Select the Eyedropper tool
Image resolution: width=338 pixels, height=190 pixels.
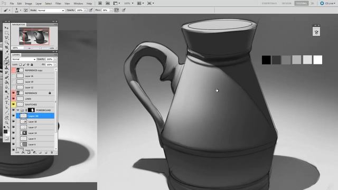coord(6,52)
